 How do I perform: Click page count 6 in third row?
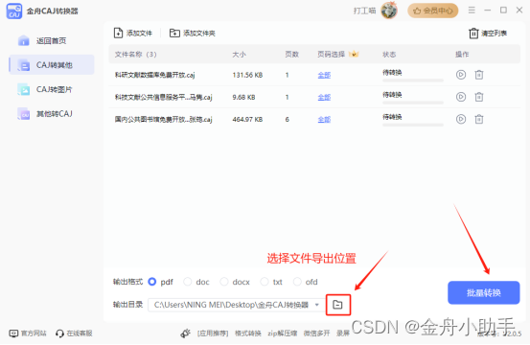(x=287, y=119)
